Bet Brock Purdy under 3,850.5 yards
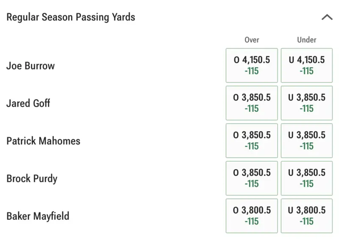 pyautogui.click(x=306, y=178)
